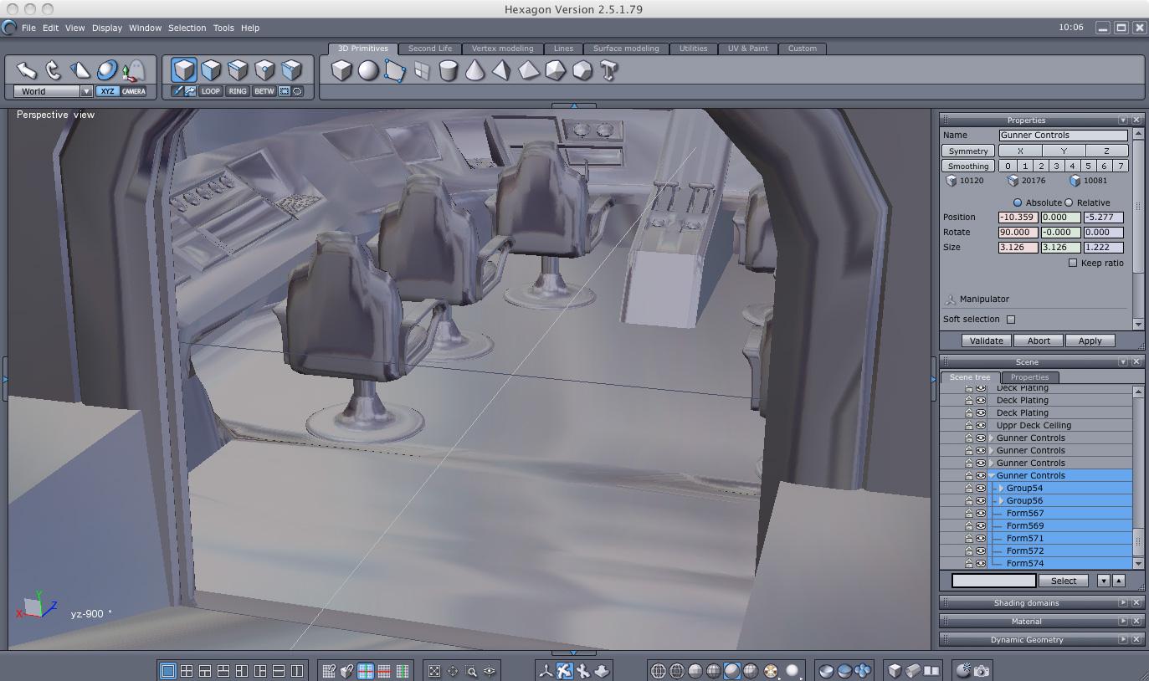Expand the Material panel
The image size is (1149, 681).
tap(1123, 621)
